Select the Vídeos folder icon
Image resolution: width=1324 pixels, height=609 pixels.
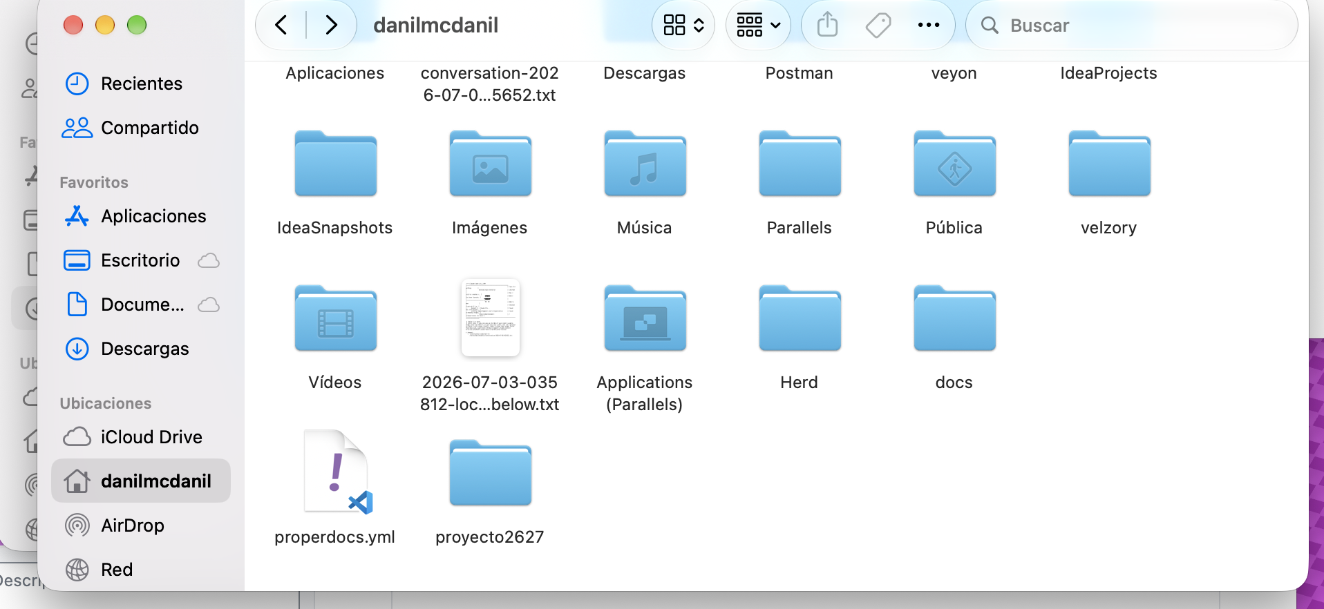click(x=336, y=318)
